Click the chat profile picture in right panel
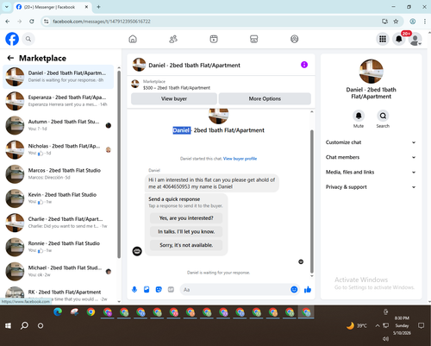The height and width of the screenshot is (346, 431). click(x=371, y=72)
